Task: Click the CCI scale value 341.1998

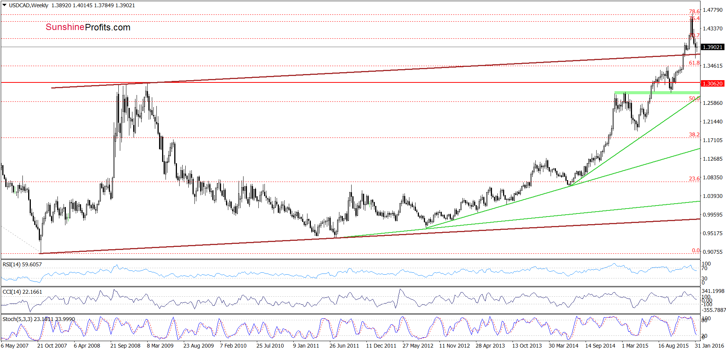Action: 714,291
